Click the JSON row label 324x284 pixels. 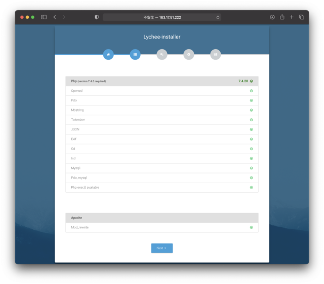pos(75,129)
